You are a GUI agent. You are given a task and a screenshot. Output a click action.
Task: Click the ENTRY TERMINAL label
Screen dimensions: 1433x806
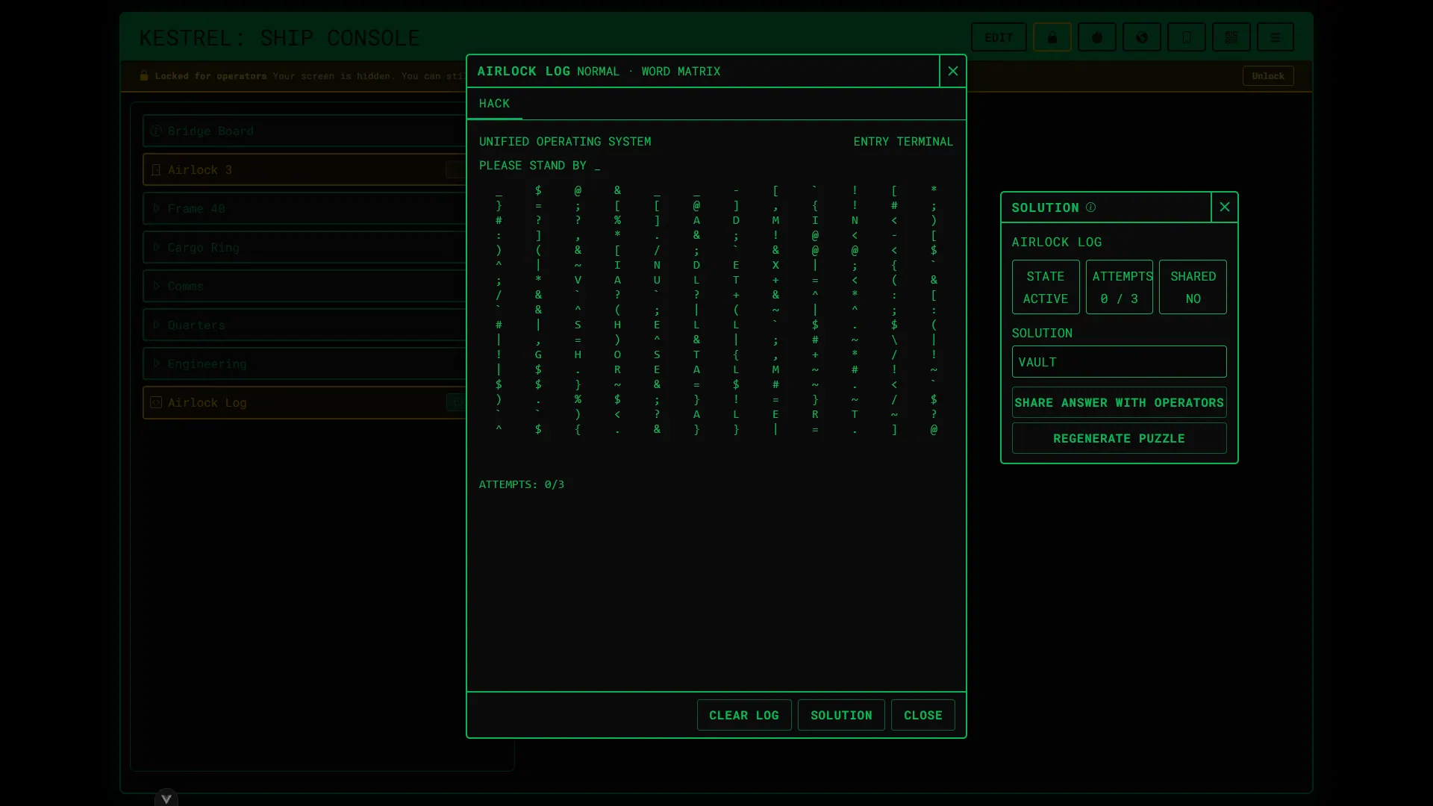[x=903, y=141]
